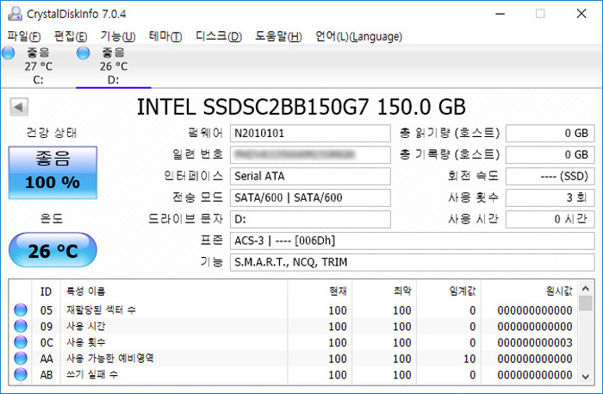Image resolution: width=603 pixels, height=394 pixels.
Task: Click status orb of attribute 09
Action: (x=21, y=326)
